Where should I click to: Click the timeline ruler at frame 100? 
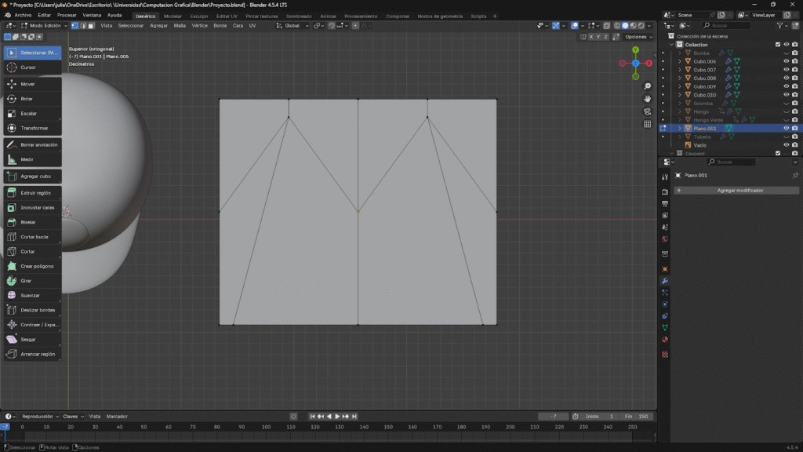click(x=266, y=427)
